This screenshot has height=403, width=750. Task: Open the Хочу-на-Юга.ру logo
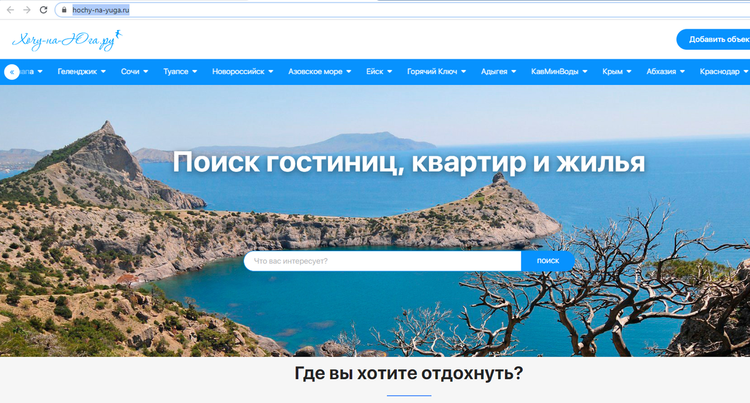pyautogui.click(x=64, y=39)
